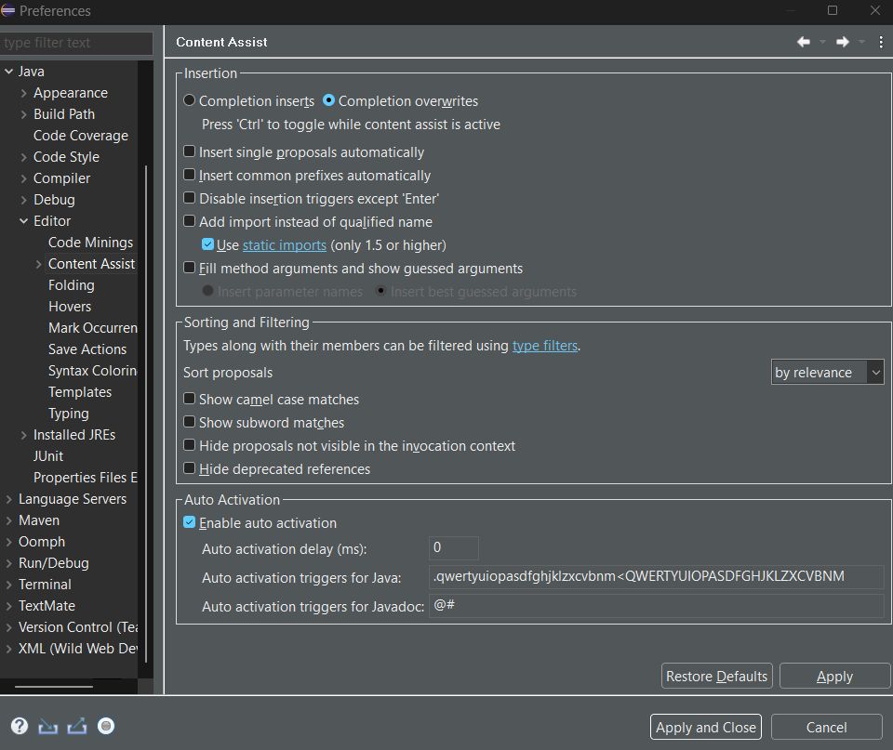Click the type filter text search field
The height and width of the screenshot is (750, 893).
[76, 43]
